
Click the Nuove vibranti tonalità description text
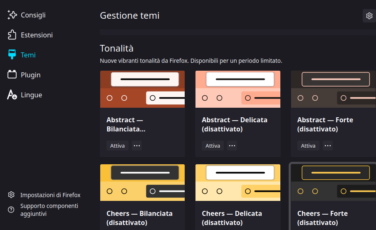[x=191, y=61]
